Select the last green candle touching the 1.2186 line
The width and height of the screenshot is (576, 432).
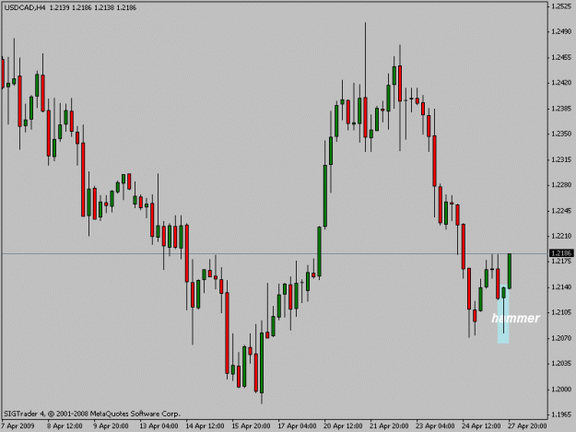[510, 271]
